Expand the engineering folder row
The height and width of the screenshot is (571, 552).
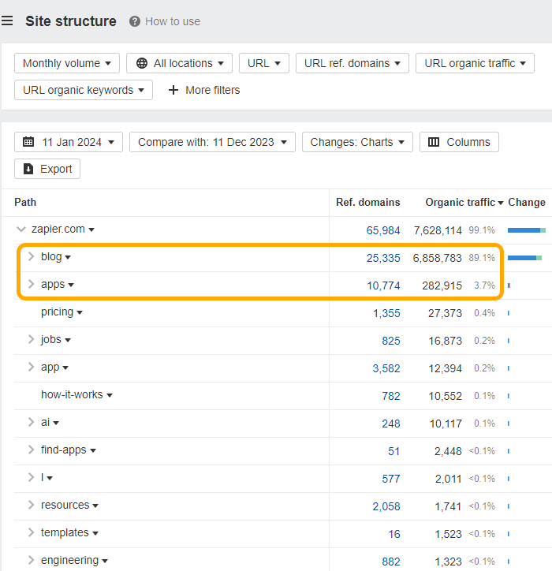click(32, 560)
